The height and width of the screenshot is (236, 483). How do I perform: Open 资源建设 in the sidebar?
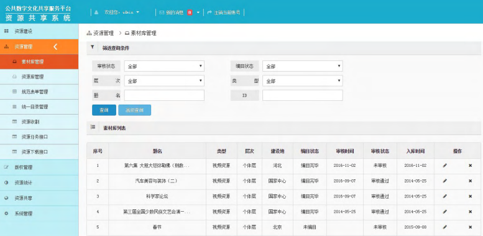click(39, 31)
